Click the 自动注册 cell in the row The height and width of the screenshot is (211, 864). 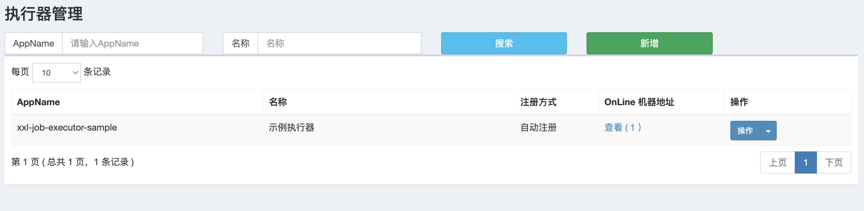tap(538, 128)
